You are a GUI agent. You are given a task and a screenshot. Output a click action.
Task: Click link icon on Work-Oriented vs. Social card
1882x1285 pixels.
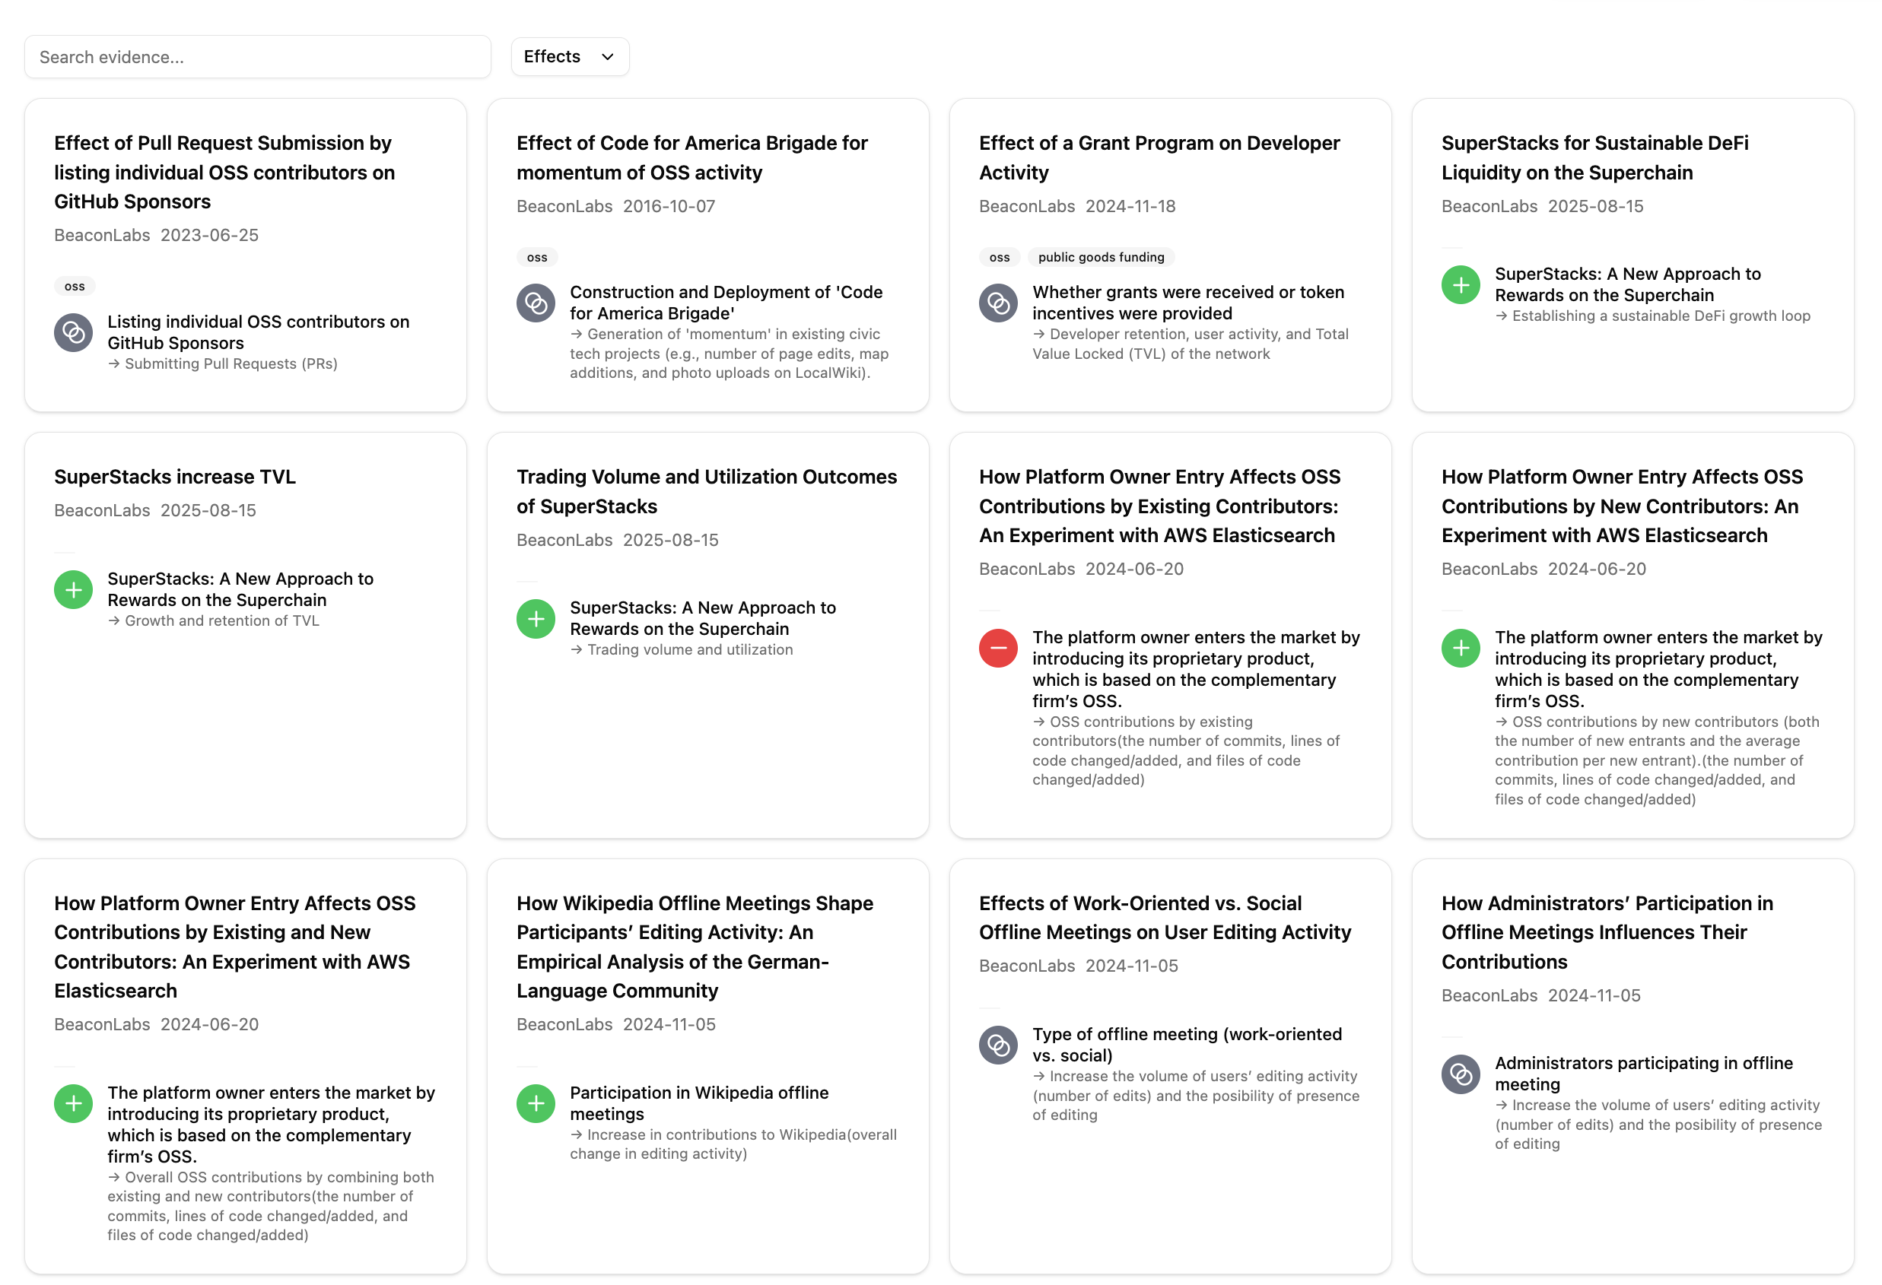998,1045
